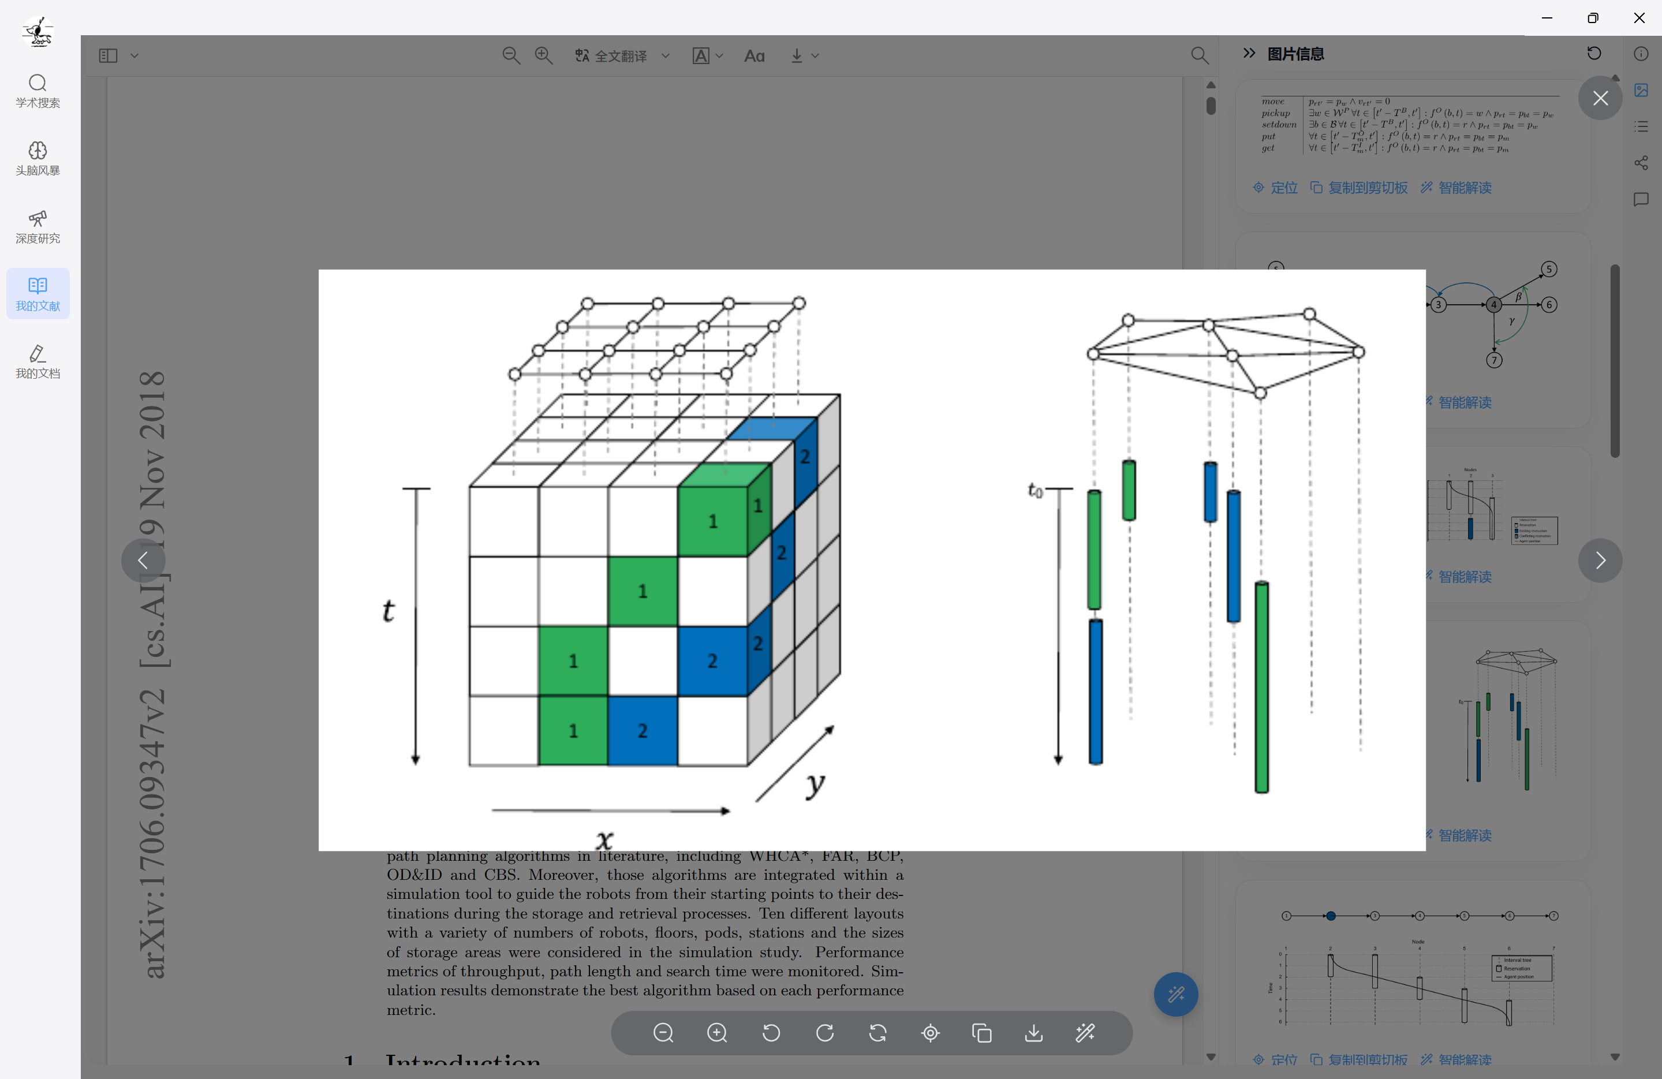Rotate image counterclockwise in viewer toolbar
1662x1079 pixels.
point(771,1032)
